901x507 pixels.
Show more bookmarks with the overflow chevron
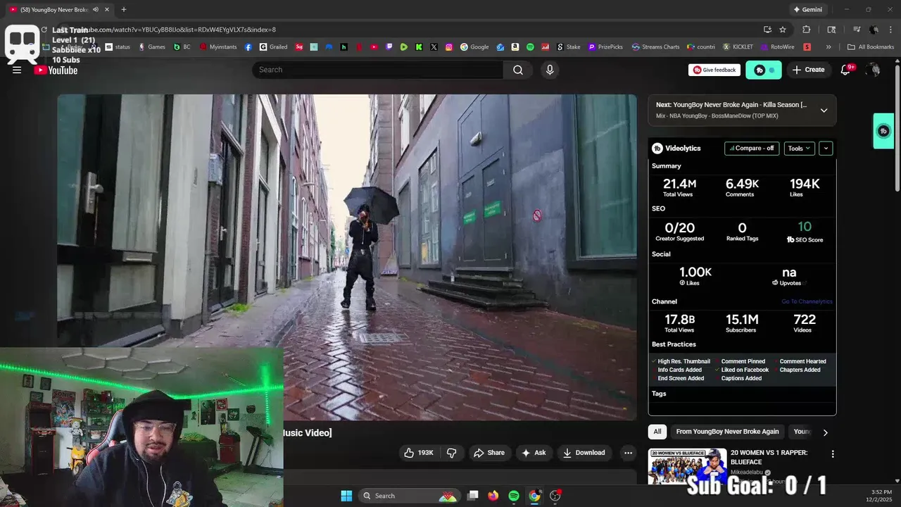(x=828, y=47)
